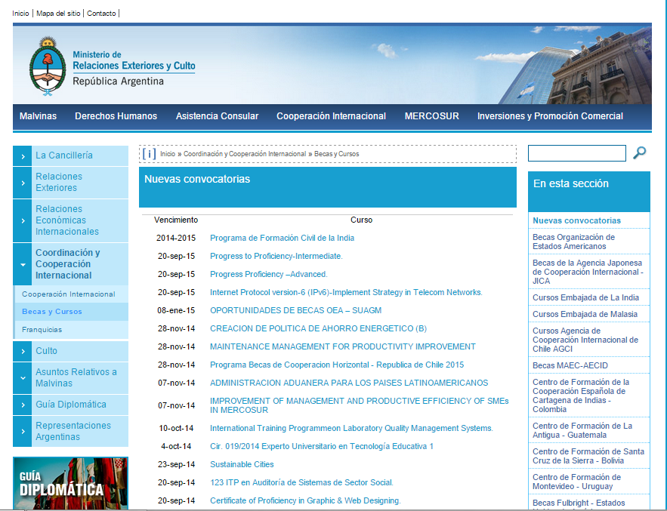Image resolution: width=667 pixels, height=511 pixels.
Task: Open the Sustainable Cities course link
Action: click(x=242, y=464)
